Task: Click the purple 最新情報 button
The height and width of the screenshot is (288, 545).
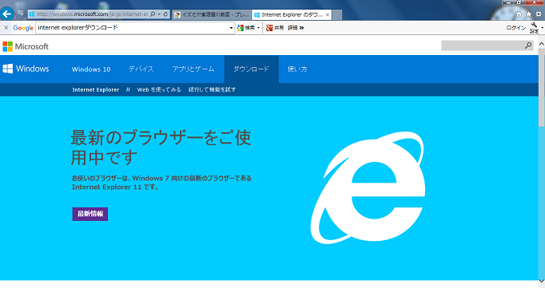Action: point(90,214)
